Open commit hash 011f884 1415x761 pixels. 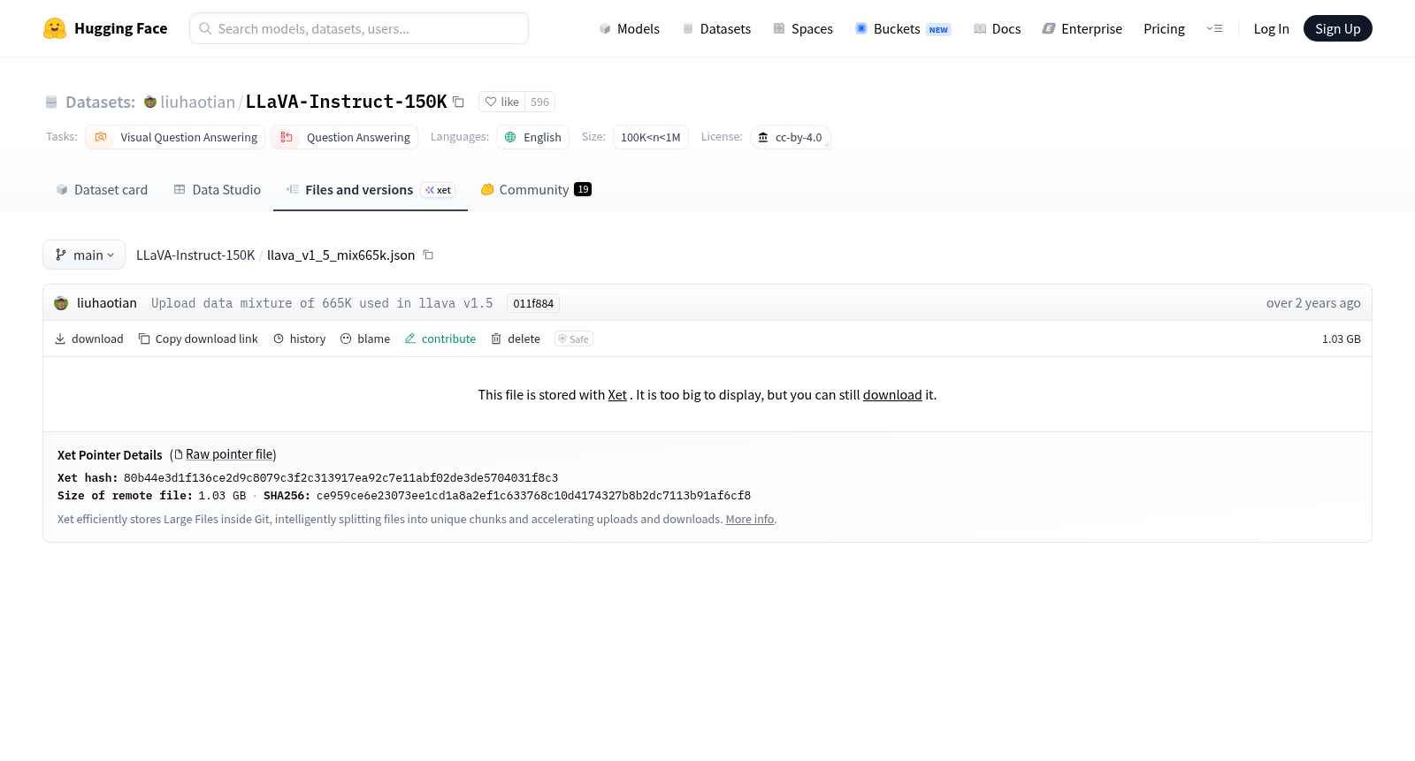tap(533, 303)
